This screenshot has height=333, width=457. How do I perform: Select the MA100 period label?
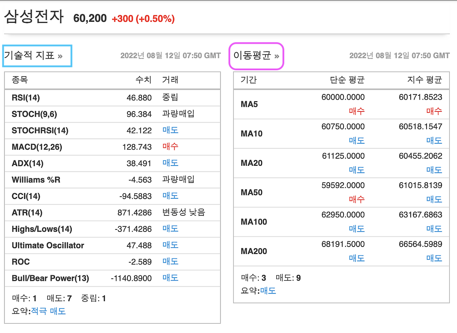pyautogui.click(x=254, y=222)
